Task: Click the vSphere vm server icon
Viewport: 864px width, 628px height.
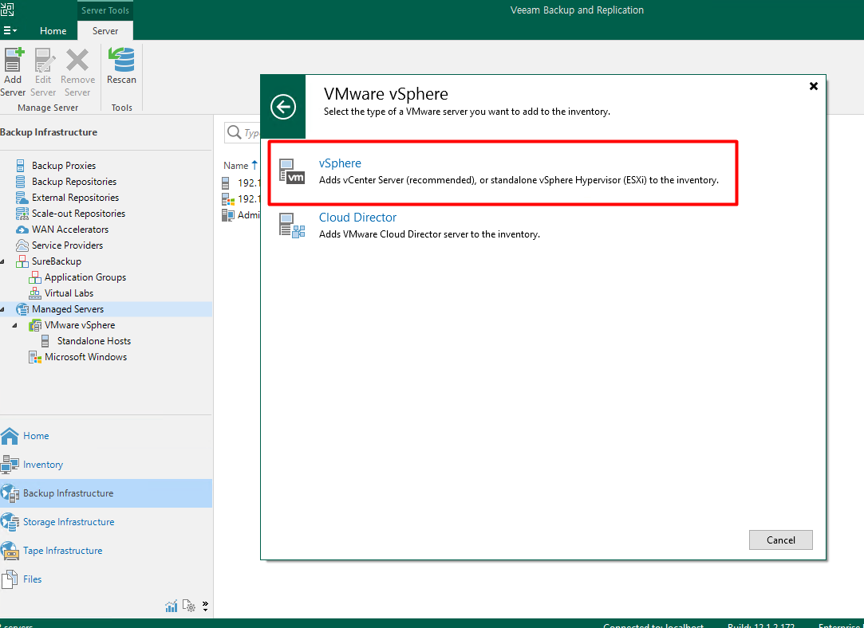Action: [291, 171]
